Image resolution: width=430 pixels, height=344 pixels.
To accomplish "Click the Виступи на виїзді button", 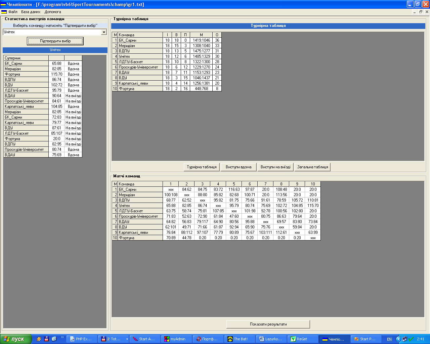I will tap(275, 167).
